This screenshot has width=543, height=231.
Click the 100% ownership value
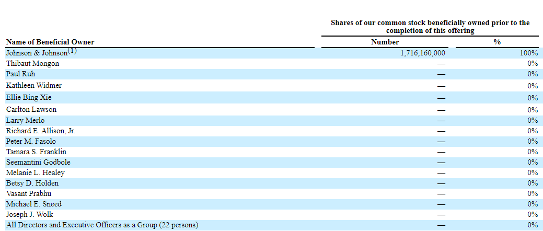(x=528, y=53)
